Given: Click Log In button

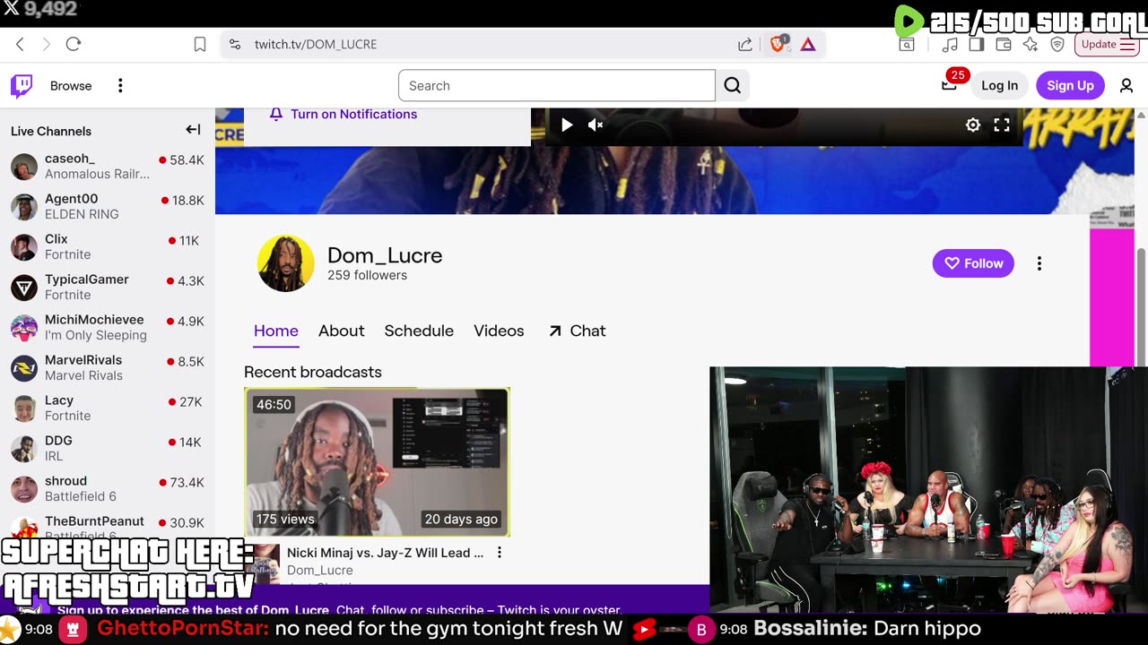Looking at the screenshot, I should pos(999,86).
